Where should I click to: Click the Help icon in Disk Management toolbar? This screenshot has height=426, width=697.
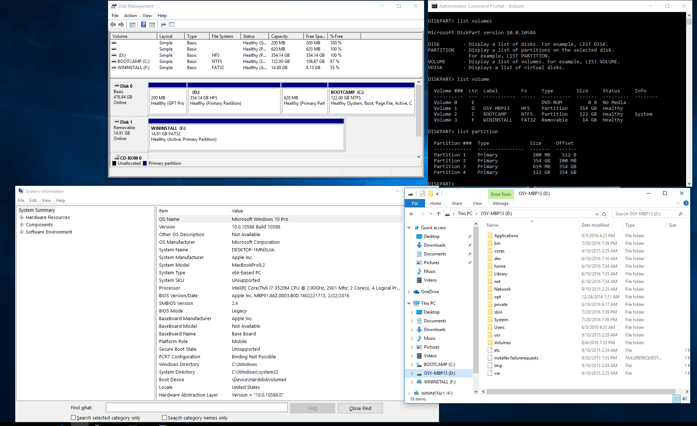pos(143,24)
